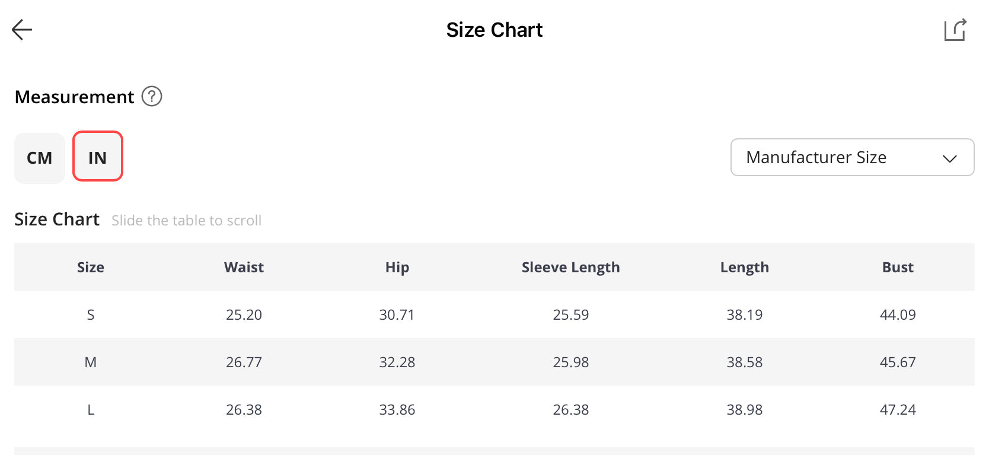Switch measurement units to CM

pyautogui.click(x=40, y=158)
